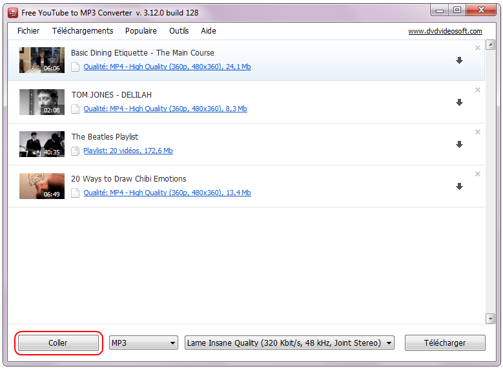Open quality link showing 24,1 Mb

tap(167, 67)
